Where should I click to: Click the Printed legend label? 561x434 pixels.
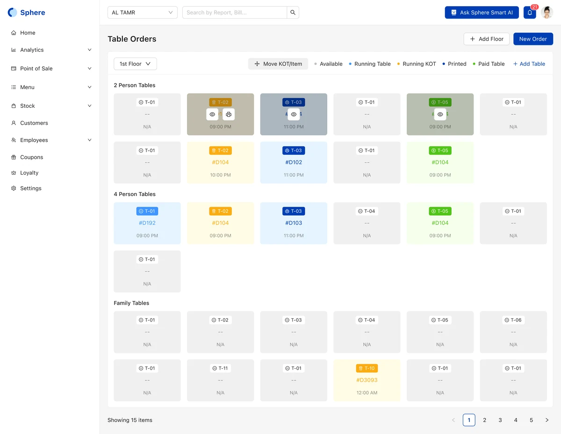[457, 64]
